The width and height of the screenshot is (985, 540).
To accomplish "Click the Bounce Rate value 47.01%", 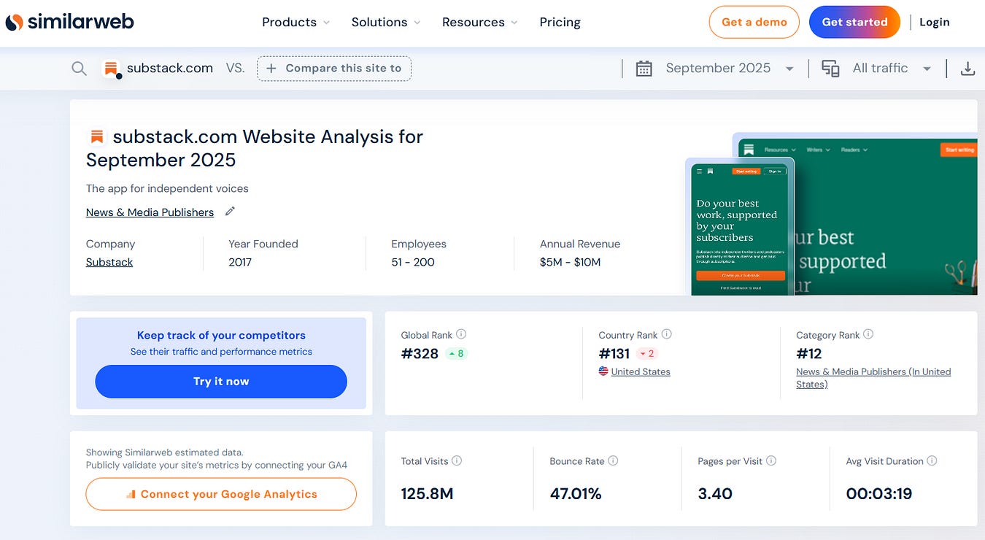I will click(576, 494).
